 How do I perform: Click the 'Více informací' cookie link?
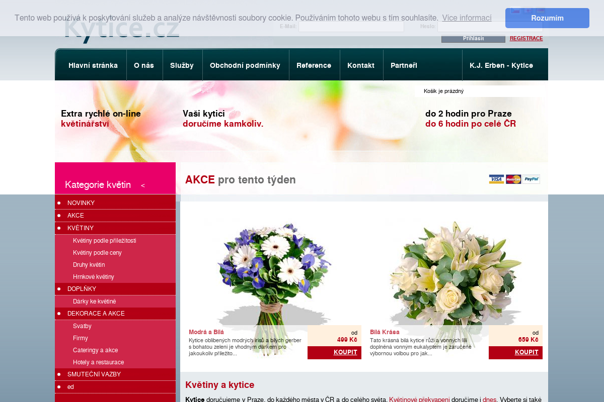coord(467,18)
